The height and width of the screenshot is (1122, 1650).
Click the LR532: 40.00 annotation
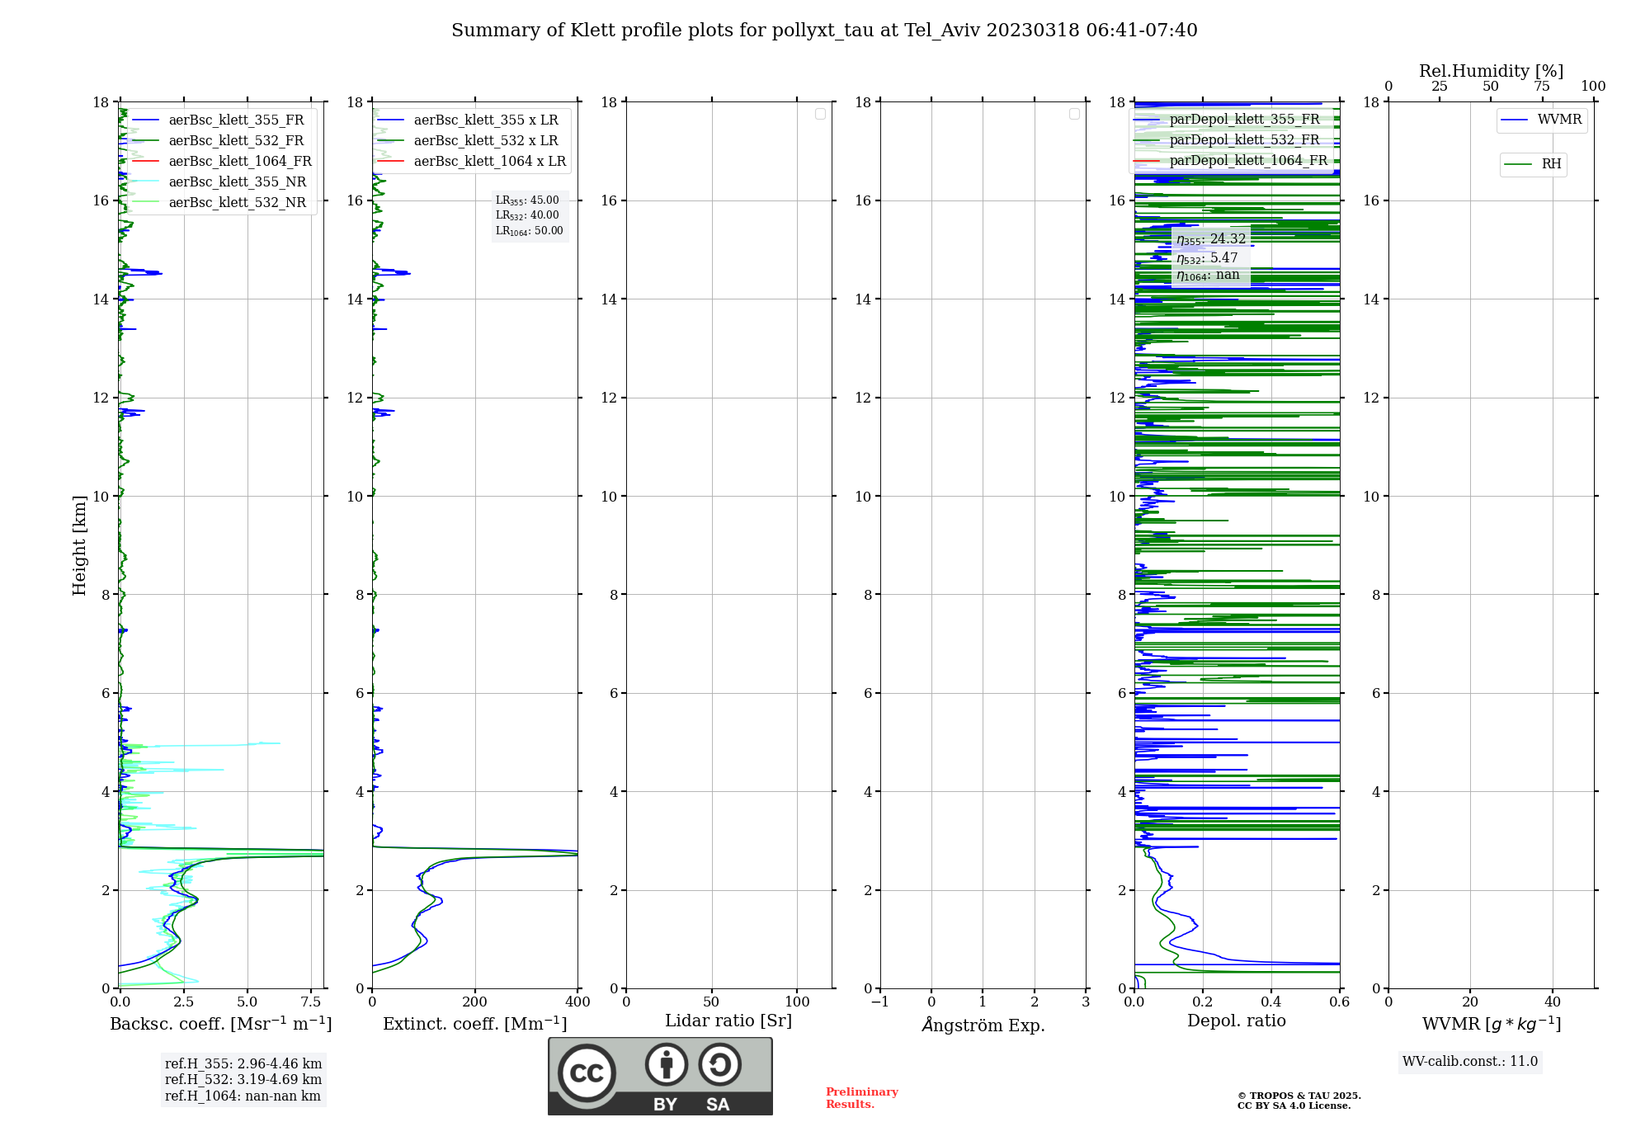tap(527, 215)
